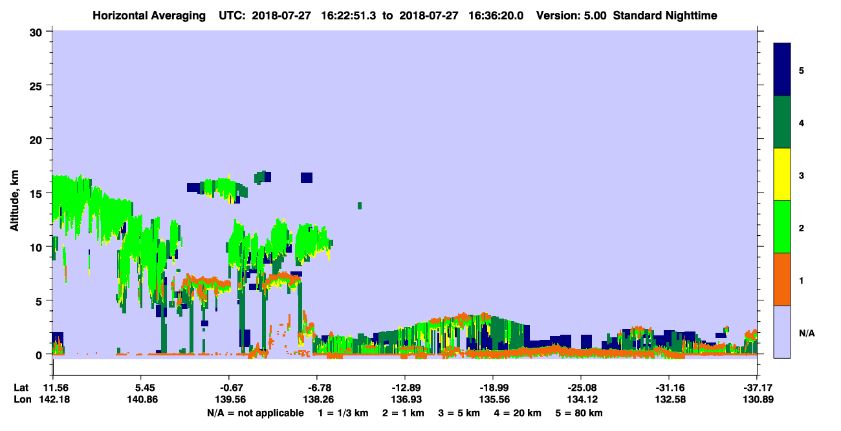Click the 'Lon' row label
This screenshot has width=841, height=431.
pos(21,399)
